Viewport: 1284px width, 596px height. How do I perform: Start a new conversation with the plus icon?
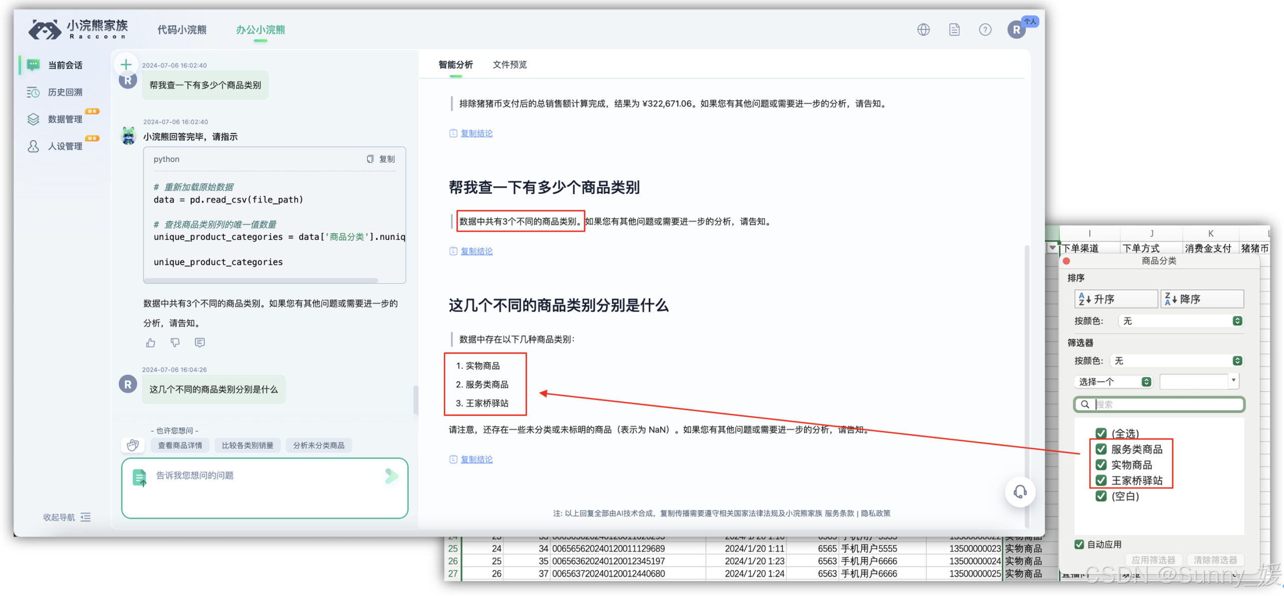[x=126, y=64]
